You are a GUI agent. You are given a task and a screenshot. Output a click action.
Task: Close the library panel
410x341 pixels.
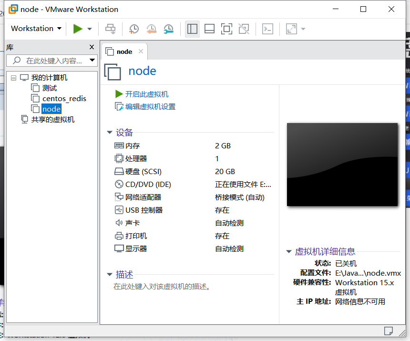92,47
